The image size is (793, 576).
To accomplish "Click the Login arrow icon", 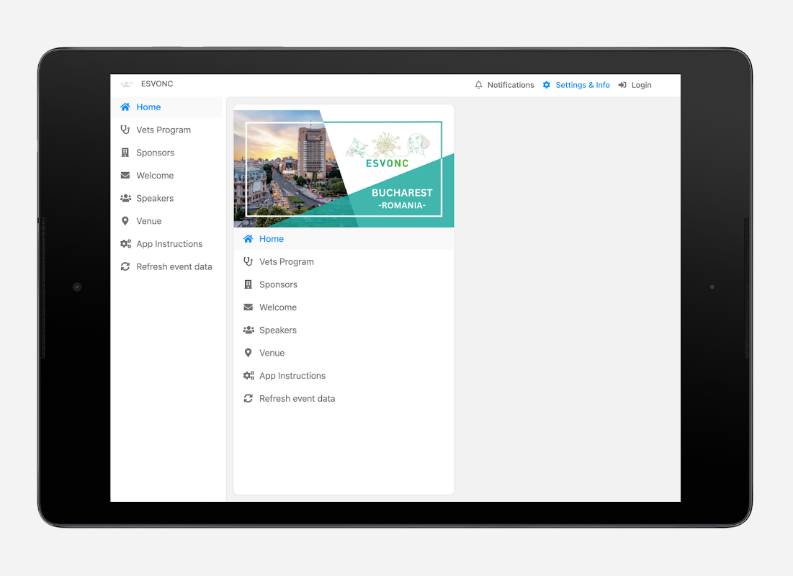I will (x=622, y=85).
